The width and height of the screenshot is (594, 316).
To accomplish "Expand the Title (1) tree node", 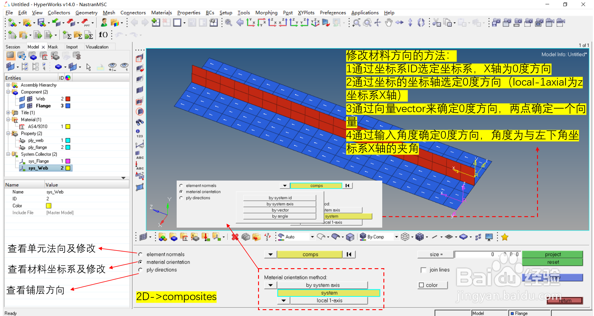I will click(x=8, y=113).
